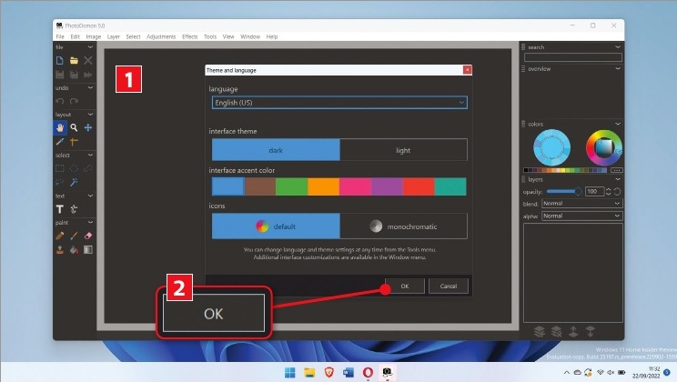Image resolution: width=677 pixels, height=382 pixels.
Task: Open the Effects menu
Action: pyautogui.click(x=189, y=36)
